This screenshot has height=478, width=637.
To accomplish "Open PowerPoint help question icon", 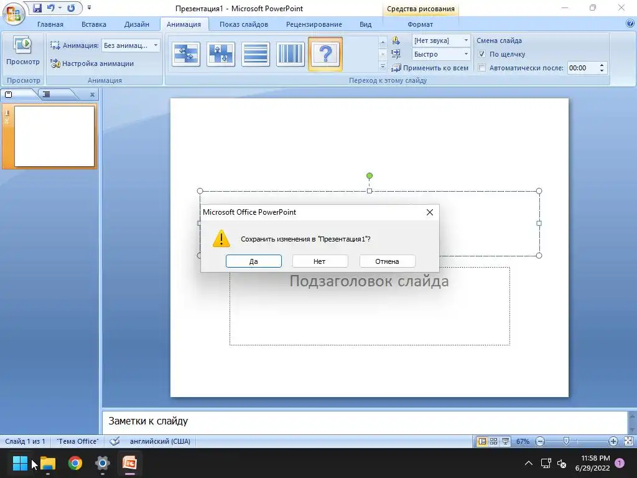I will click(x=630, y=24).
